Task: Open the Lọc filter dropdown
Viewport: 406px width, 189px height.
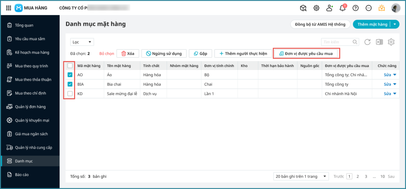Action: 82,42
